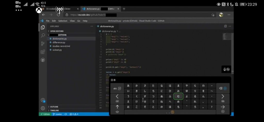Move cursor left with keyboard caret key
This screenshot has height=122, width=264.
117,99
